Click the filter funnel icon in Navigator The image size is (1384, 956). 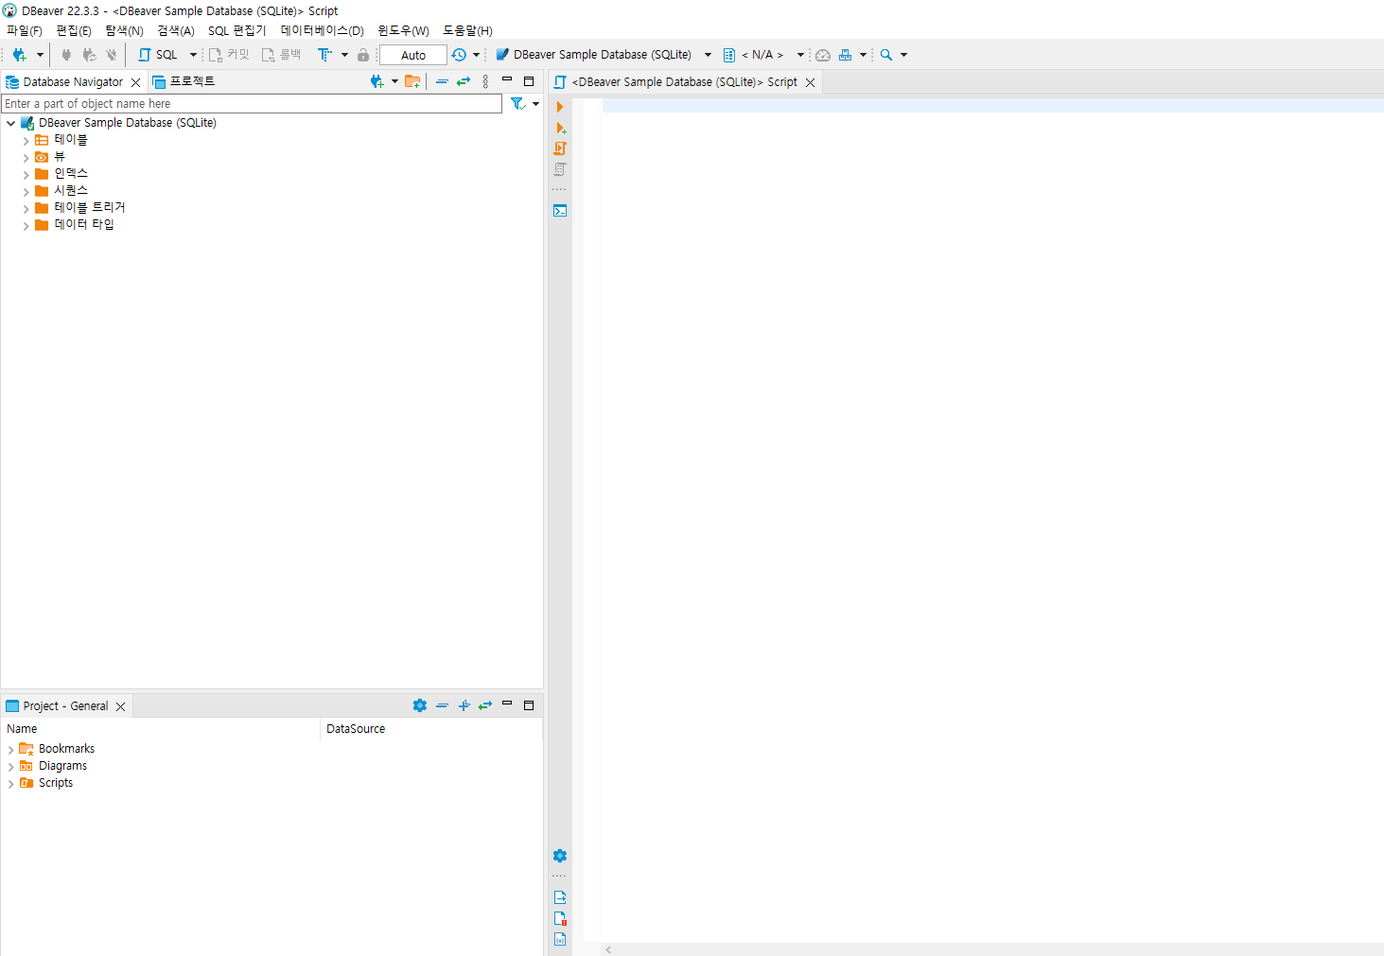(x=517, y=104)
